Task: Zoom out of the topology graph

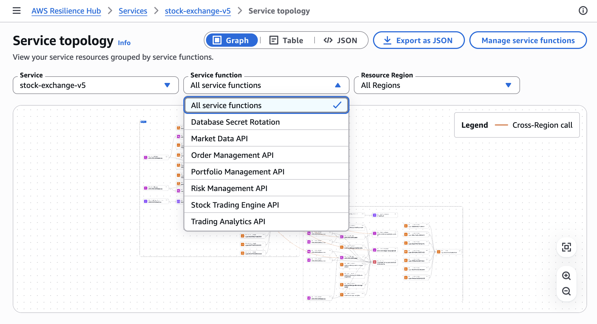Action: point(566,291)
